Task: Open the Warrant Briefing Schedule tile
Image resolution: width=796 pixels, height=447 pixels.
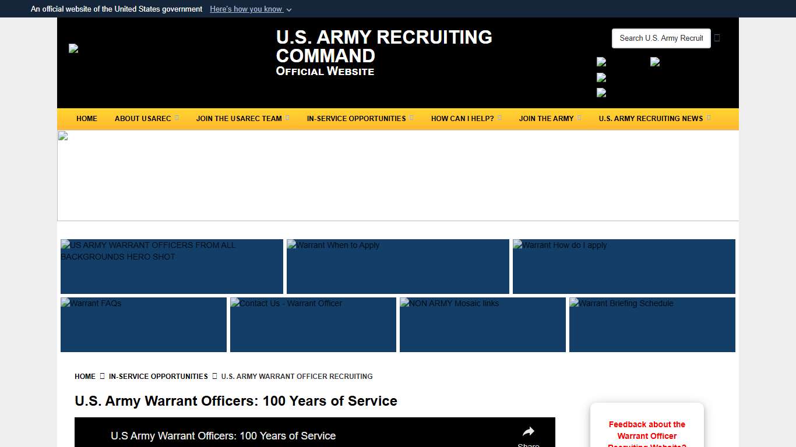Action: point(652,324)
